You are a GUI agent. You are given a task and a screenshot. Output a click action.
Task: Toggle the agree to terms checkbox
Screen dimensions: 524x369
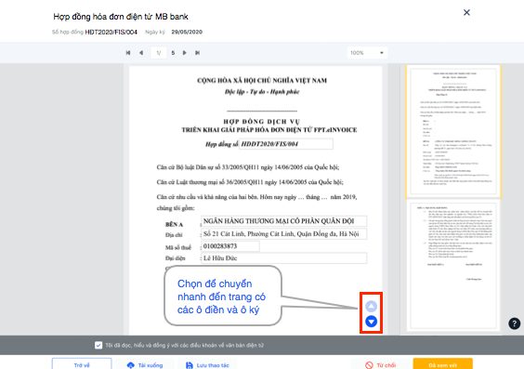point(98,345)
